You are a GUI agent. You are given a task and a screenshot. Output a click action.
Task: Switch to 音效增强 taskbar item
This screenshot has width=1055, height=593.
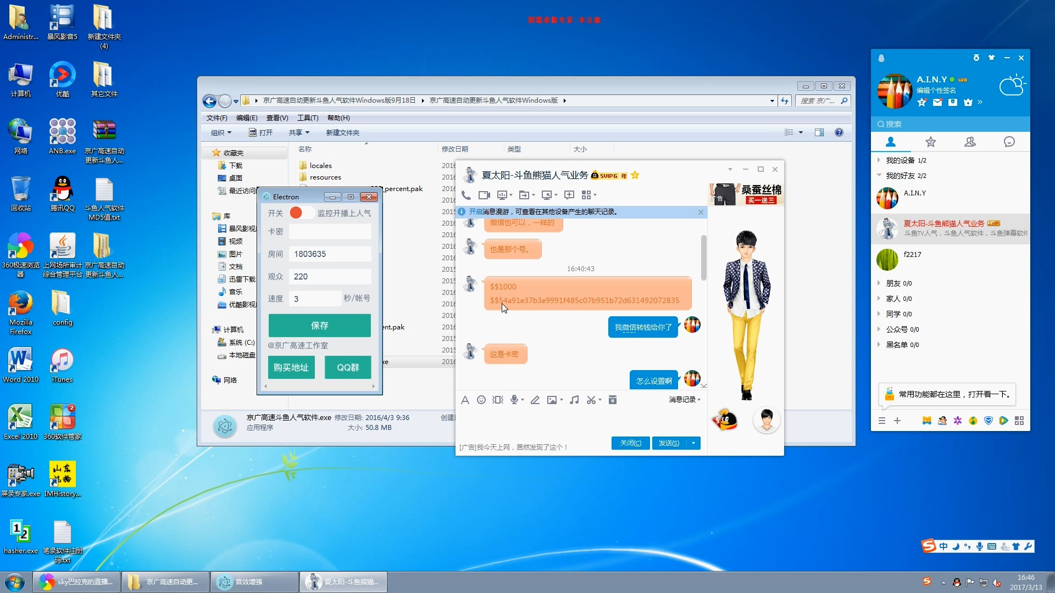254,582
